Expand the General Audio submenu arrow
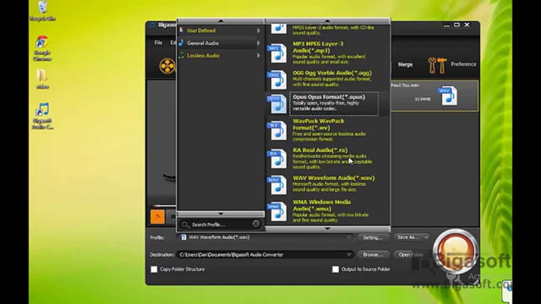This screenshot has width=541, height=304. 258,43
